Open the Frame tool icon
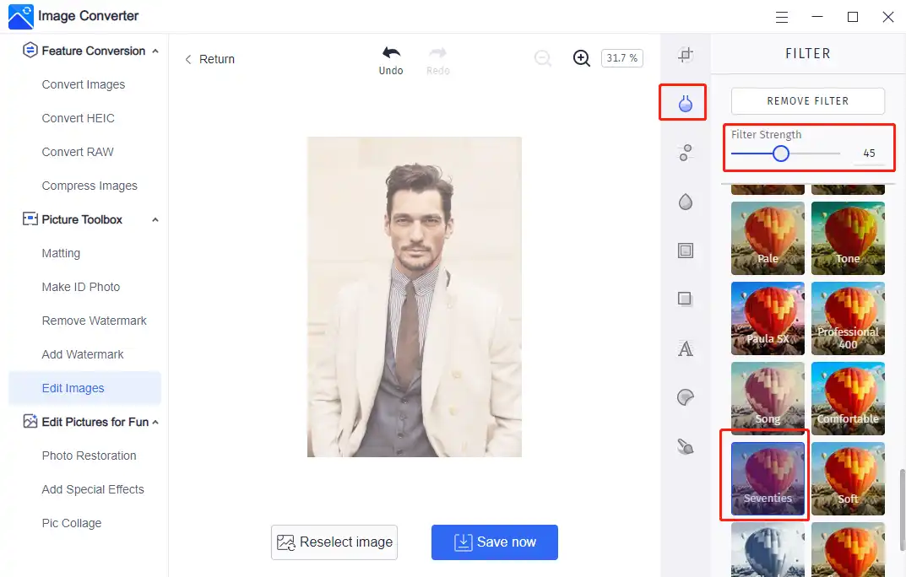This screenshot has height=577, width=906. click(x=686, y=251)
